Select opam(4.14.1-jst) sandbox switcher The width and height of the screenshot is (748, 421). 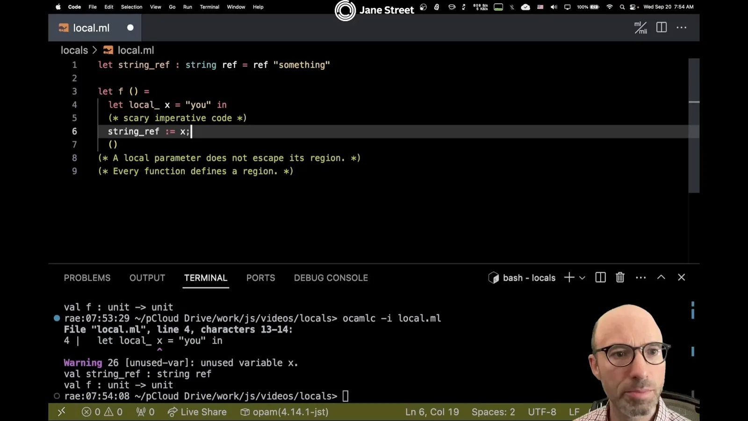click(x=284, y=412)
